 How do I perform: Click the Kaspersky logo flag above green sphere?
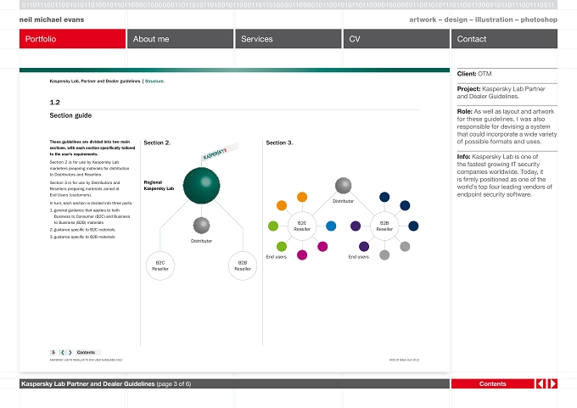click(220, 151)
